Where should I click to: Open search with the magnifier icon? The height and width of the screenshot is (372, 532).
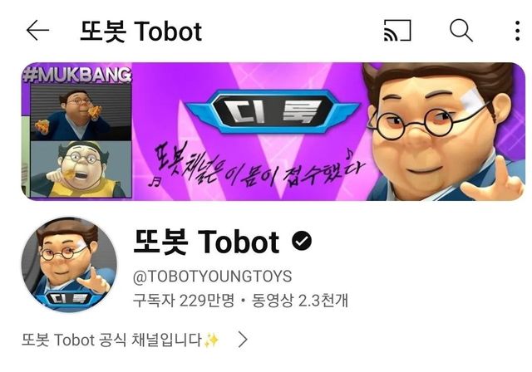coord(461,31)
